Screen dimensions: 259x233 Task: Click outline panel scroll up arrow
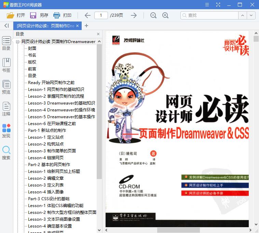click(x=99, y=41)
